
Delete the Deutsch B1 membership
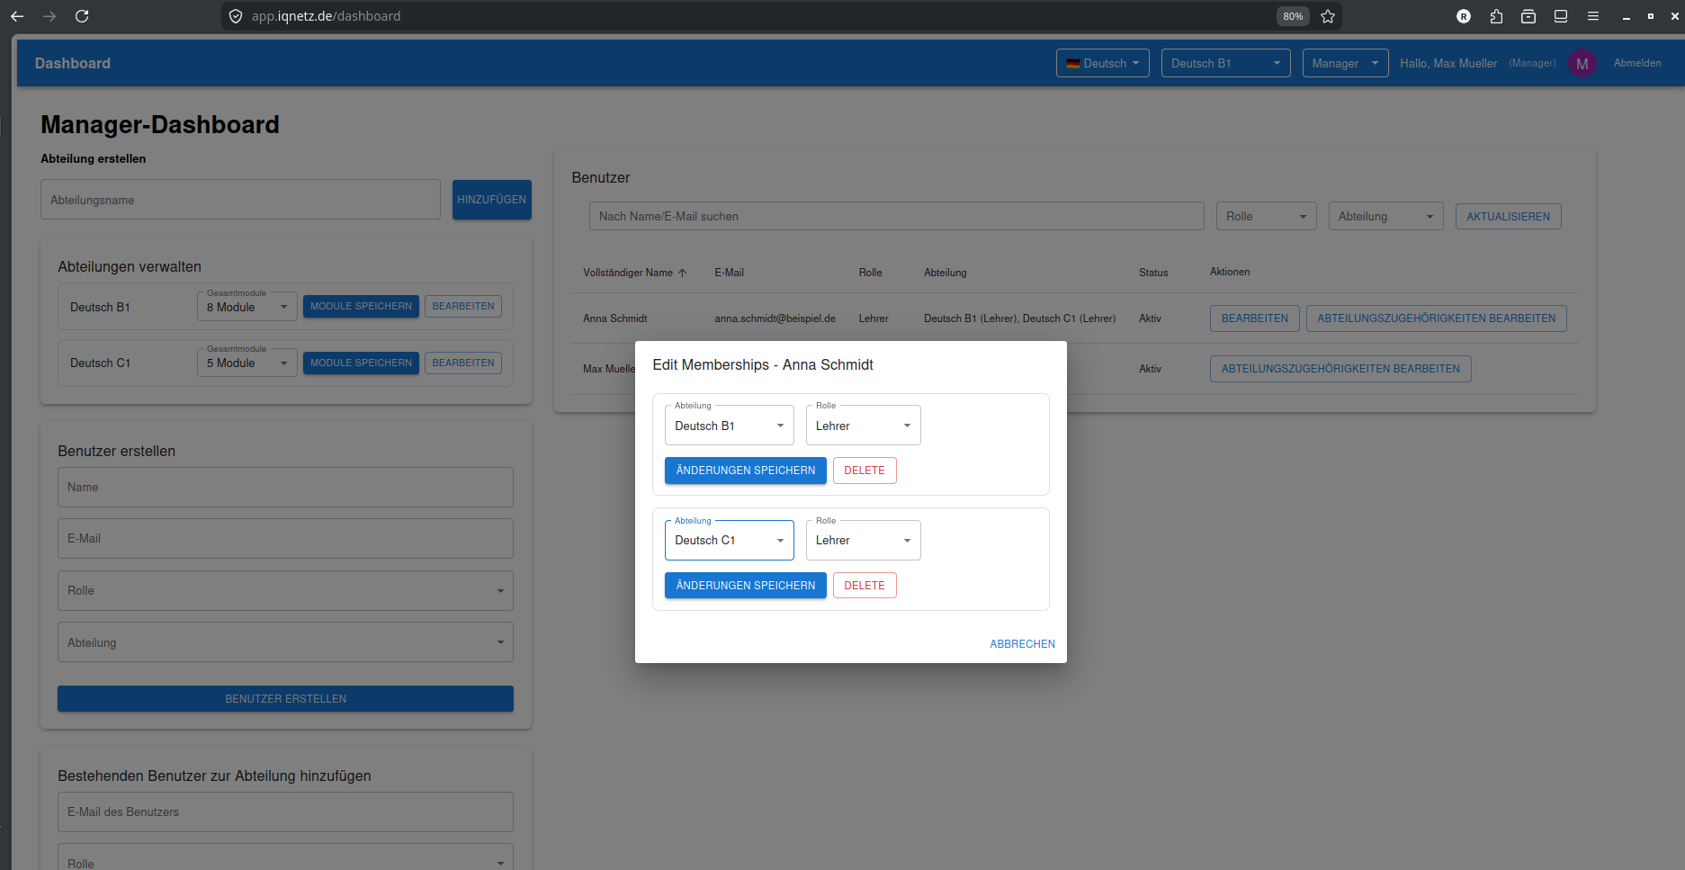tap(864, 471)
